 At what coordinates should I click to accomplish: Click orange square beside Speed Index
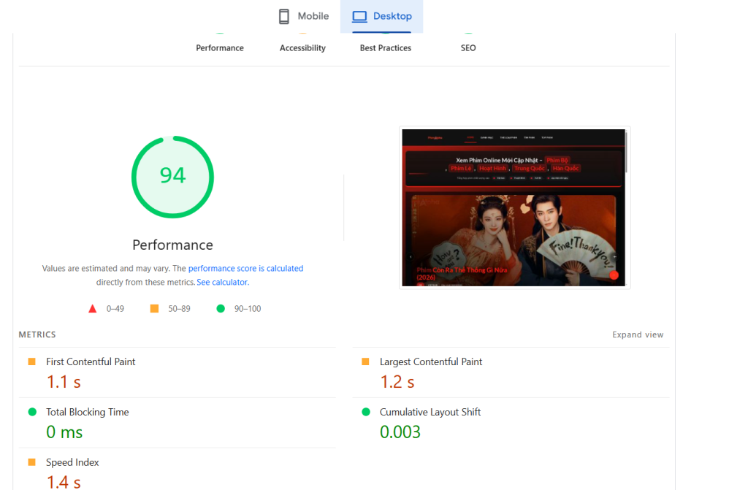(31, 462)
